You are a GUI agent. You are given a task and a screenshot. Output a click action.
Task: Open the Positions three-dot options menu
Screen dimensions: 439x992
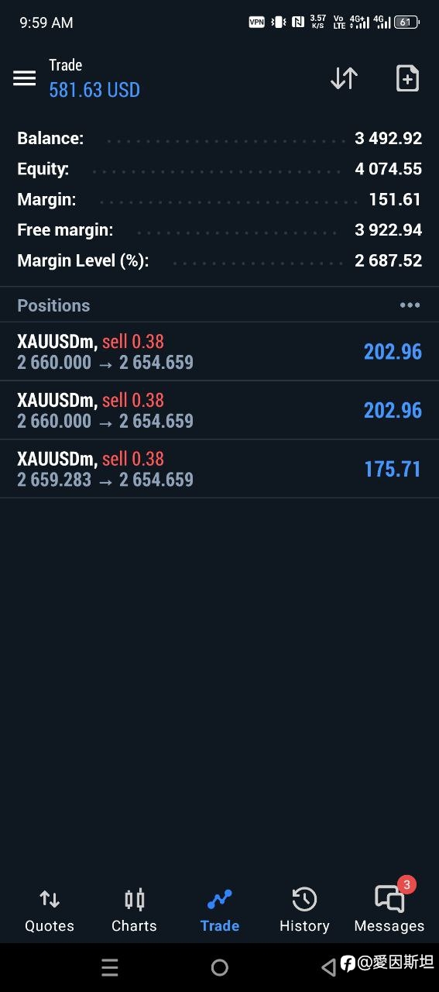coord(410,305)
